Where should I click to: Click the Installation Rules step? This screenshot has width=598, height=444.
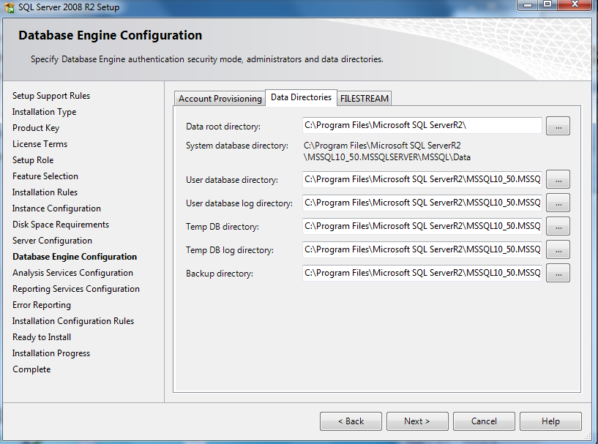point(45,192)
